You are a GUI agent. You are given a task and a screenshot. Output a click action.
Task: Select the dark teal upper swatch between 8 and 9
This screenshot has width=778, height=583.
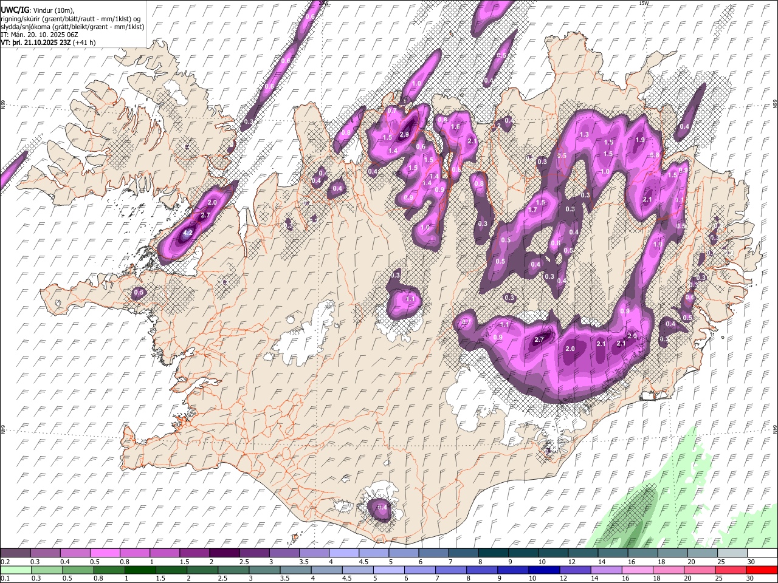click(x=494, y=553)
